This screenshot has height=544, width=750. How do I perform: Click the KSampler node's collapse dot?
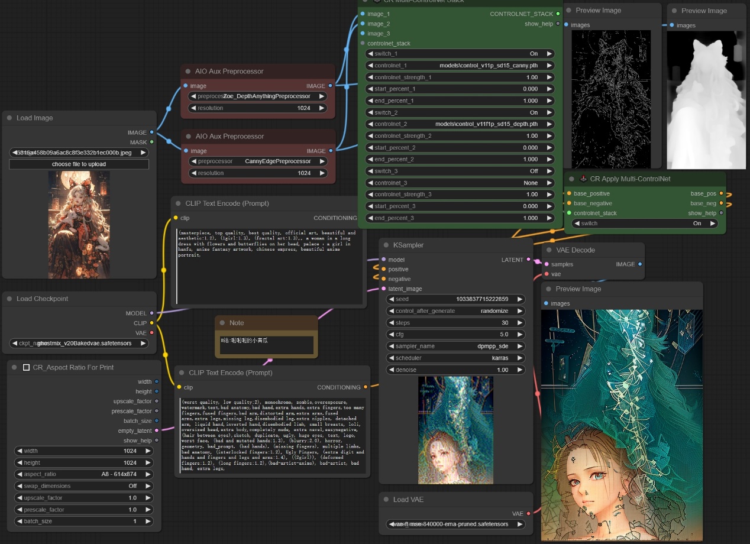pyautogui.click(x=386, y=245)
